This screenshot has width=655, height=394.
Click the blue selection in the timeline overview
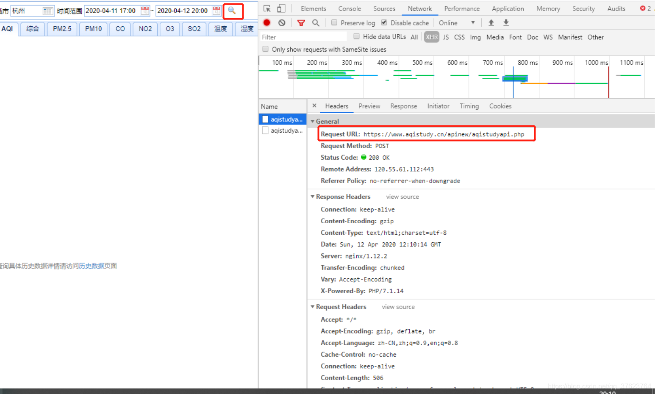pos(515,79)
